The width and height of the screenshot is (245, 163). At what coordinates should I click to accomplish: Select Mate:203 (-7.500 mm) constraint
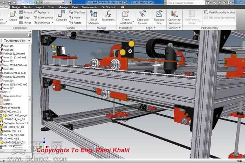(x=14, y=65)
